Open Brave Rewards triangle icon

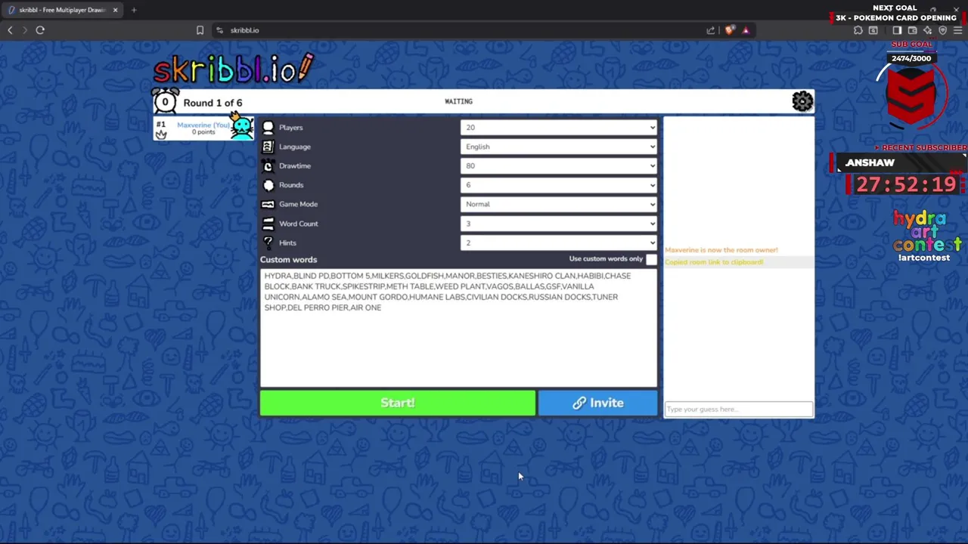[x=746, y=30]
